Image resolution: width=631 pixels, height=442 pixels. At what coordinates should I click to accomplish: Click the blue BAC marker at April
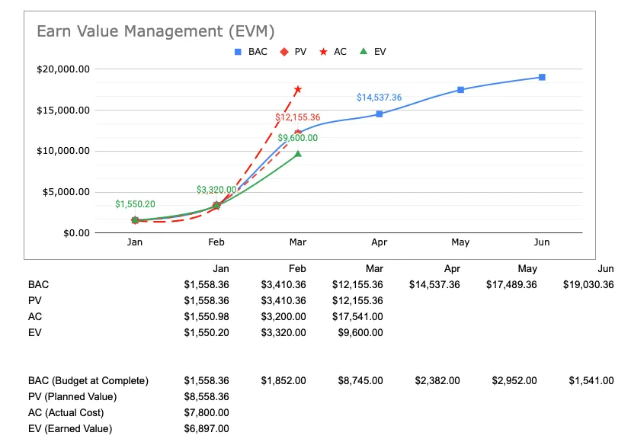(379, 114)
